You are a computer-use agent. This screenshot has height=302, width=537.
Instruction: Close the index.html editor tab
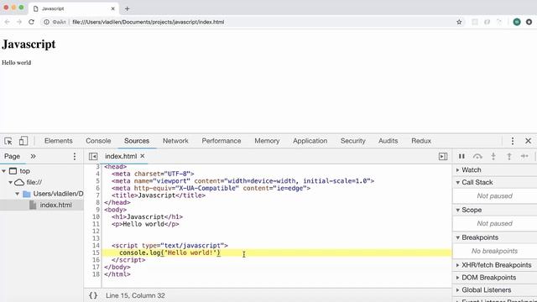coord(143,156)
